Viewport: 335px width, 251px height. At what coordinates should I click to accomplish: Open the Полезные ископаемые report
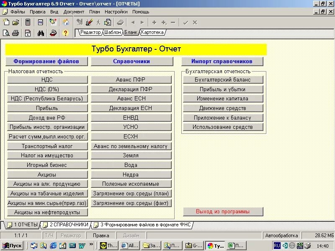point(131,184)
